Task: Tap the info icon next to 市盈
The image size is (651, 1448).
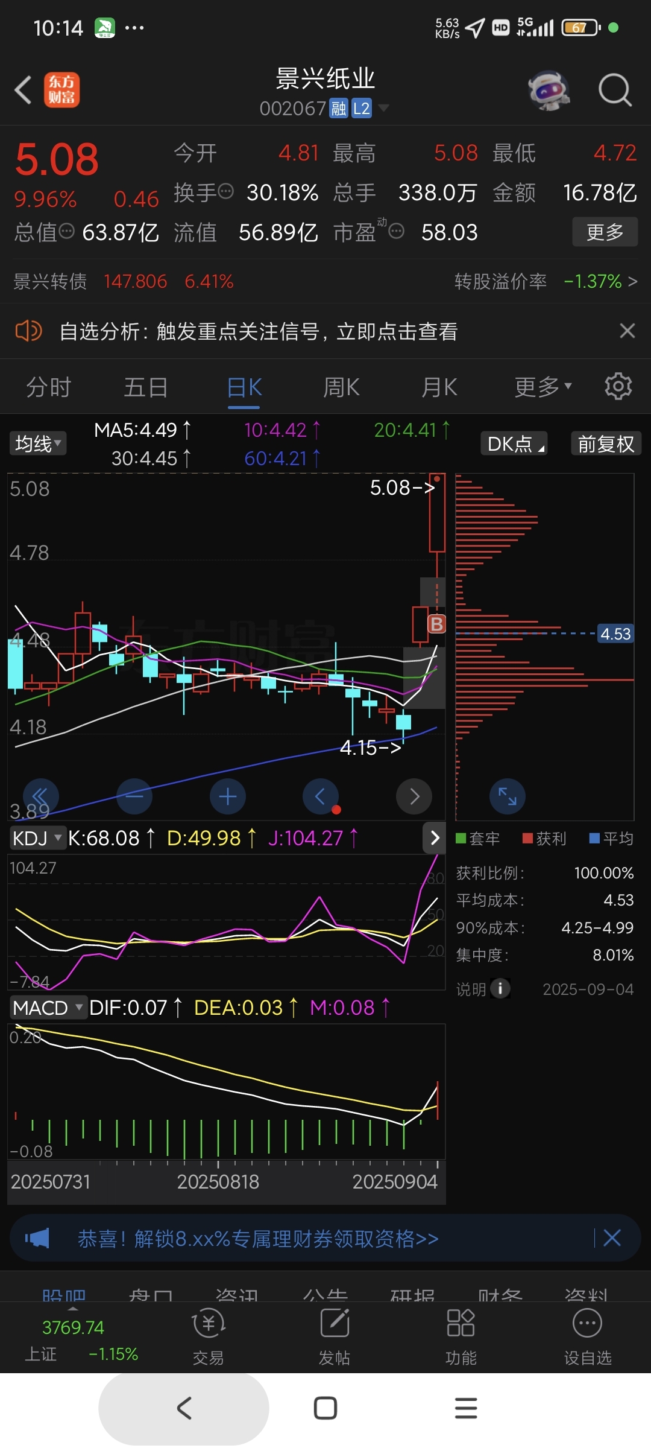Action: 396,230
